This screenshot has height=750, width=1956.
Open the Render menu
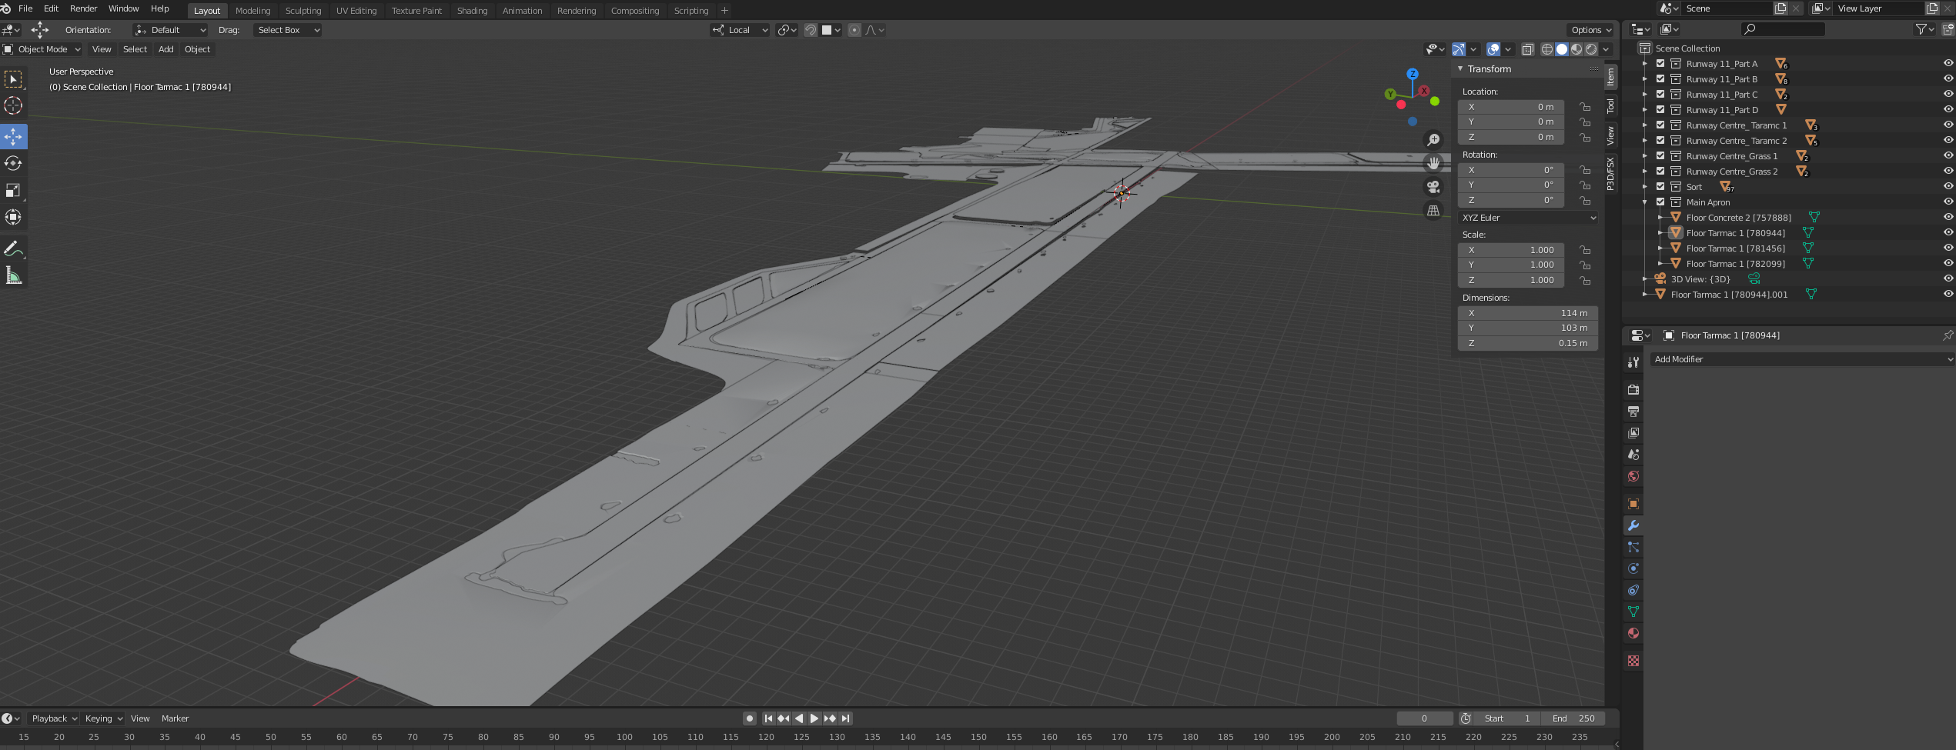pyautogui.click(x=83, y=8)
